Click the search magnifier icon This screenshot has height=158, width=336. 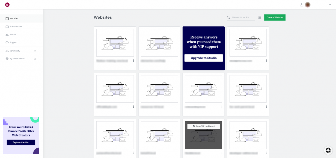pos(229,17)
